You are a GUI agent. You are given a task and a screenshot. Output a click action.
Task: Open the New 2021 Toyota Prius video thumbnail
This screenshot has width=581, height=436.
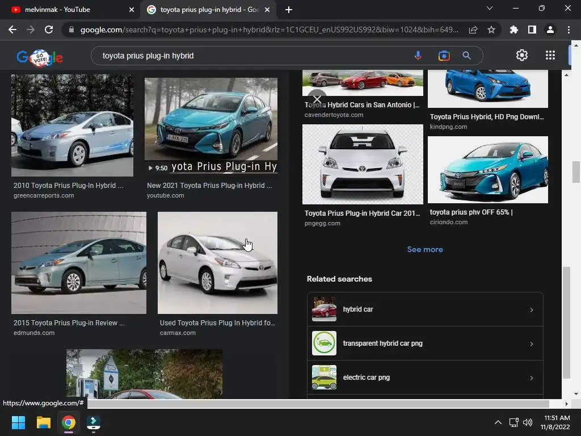tap(211, 125)
